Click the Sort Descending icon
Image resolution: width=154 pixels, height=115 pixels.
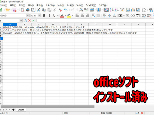coord(117,10)
